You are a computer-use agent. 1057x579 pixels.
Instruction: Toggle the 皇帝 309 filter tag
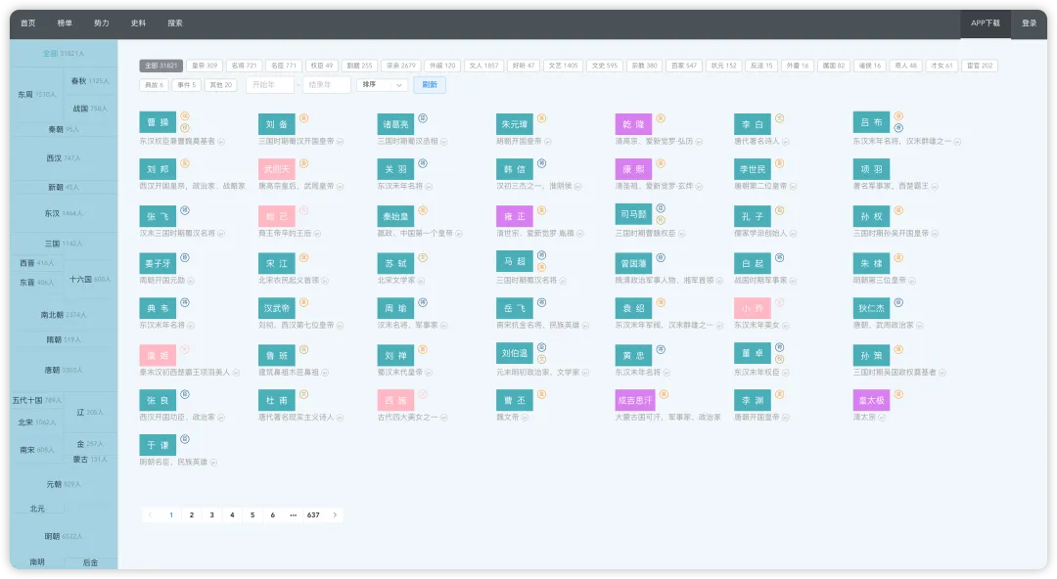click(205, 66)
